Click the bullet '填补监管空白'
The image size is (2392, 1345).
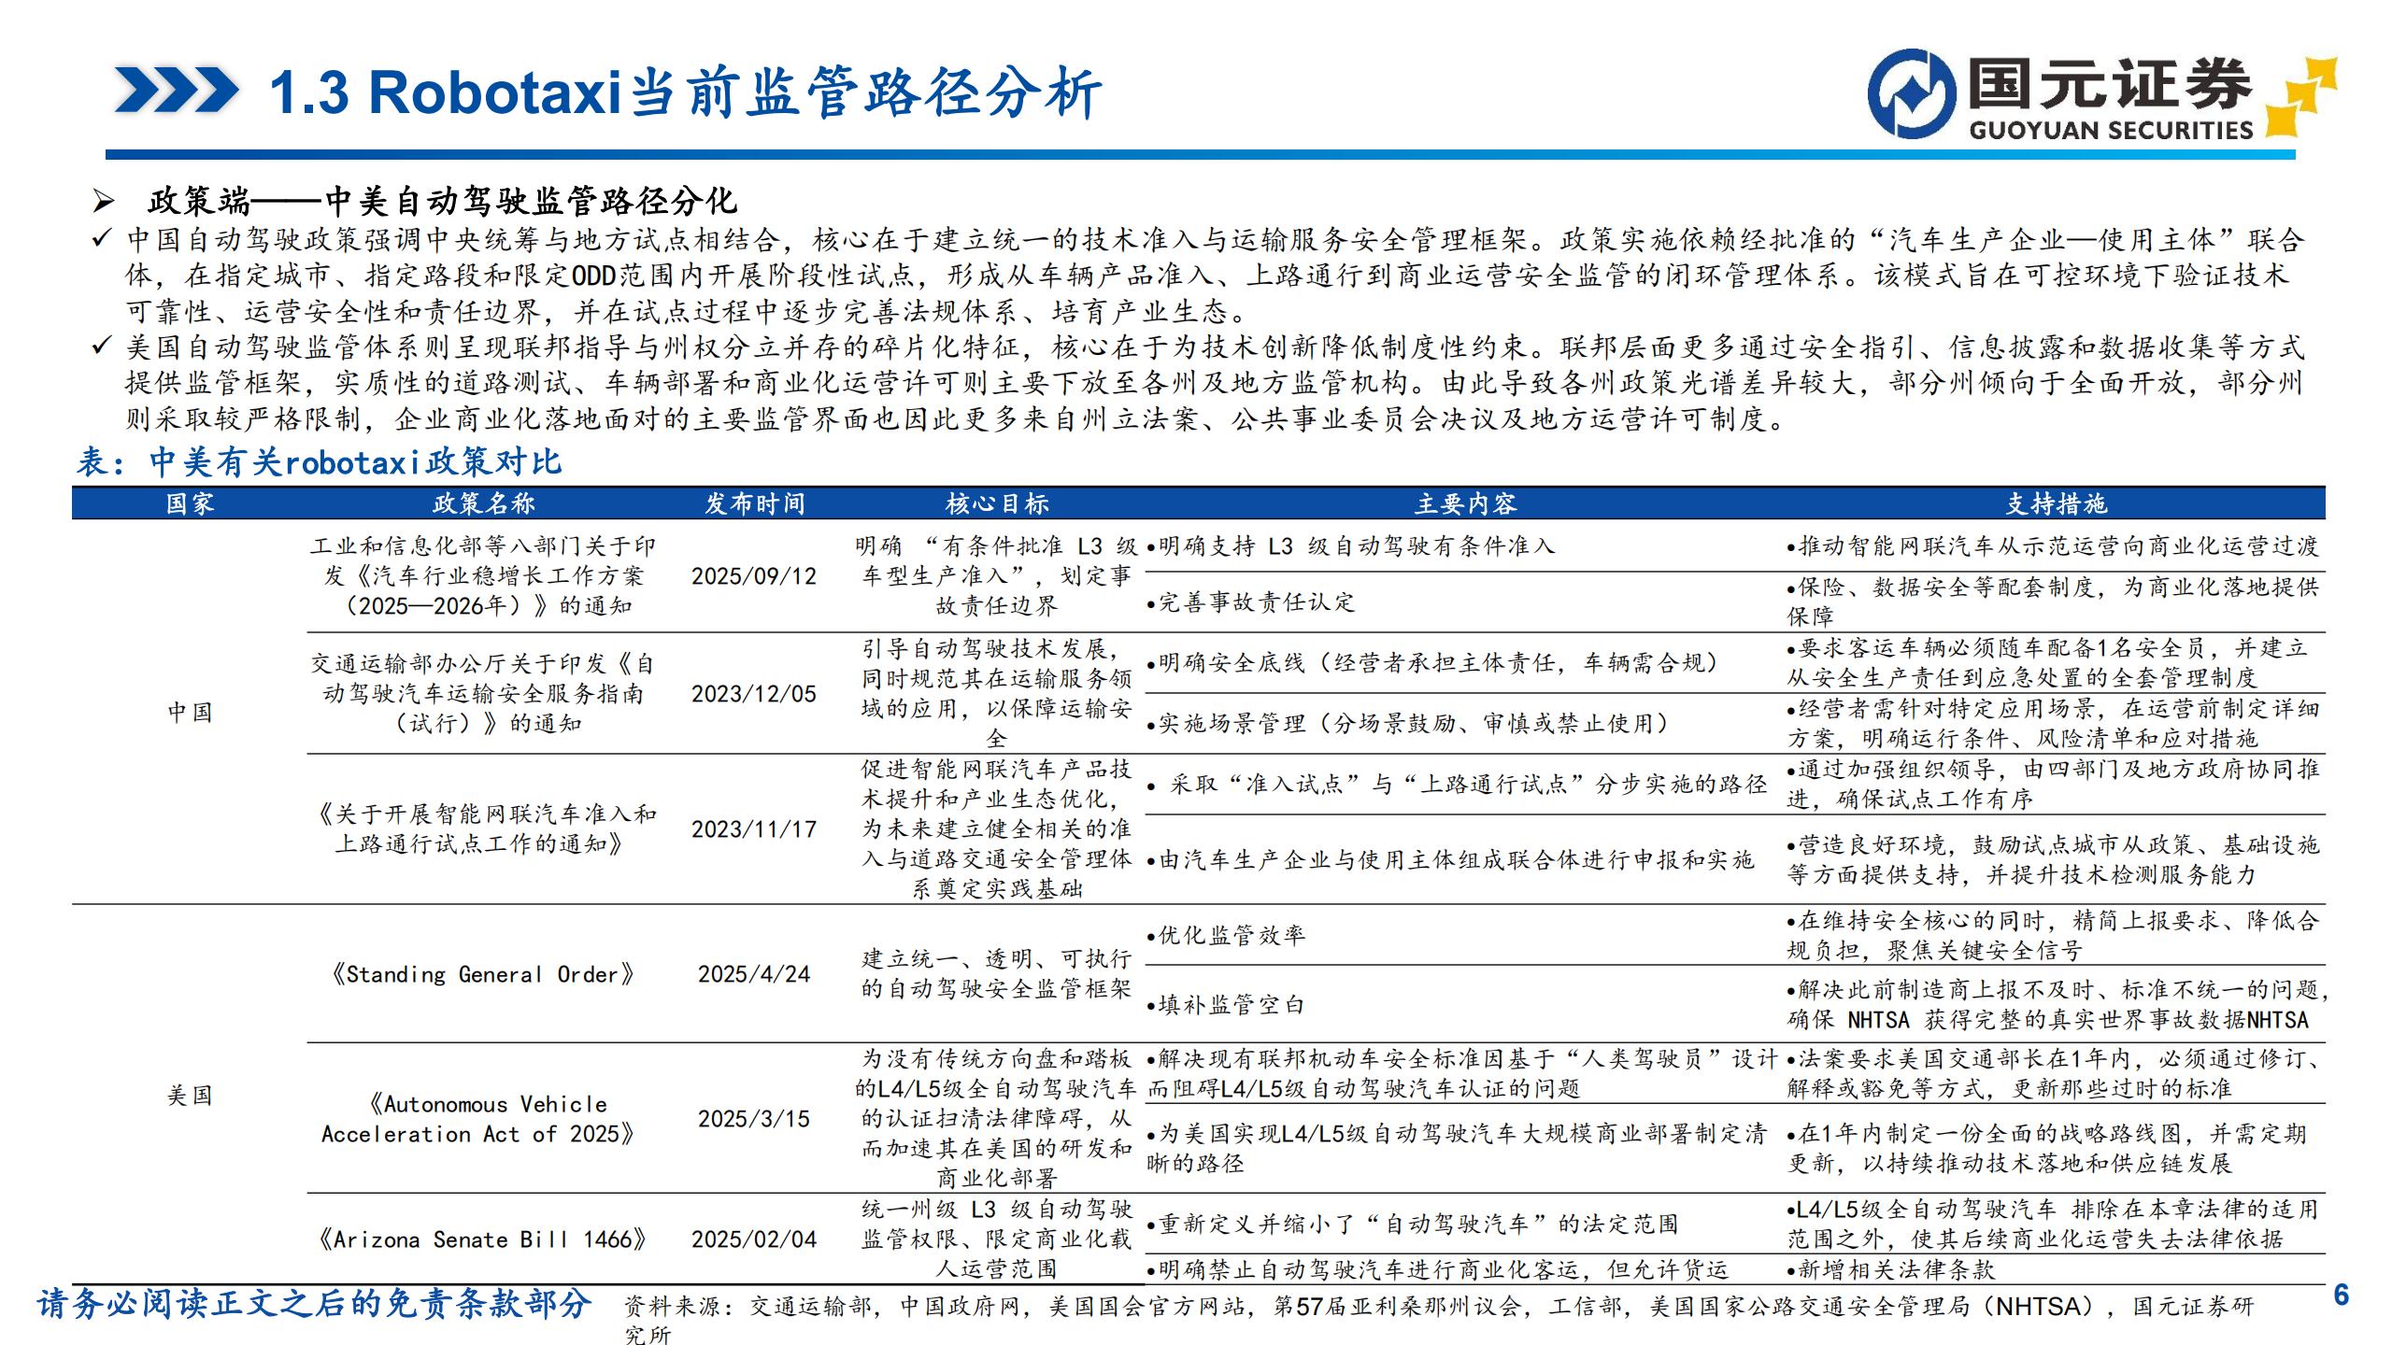click(1226, 1006)
